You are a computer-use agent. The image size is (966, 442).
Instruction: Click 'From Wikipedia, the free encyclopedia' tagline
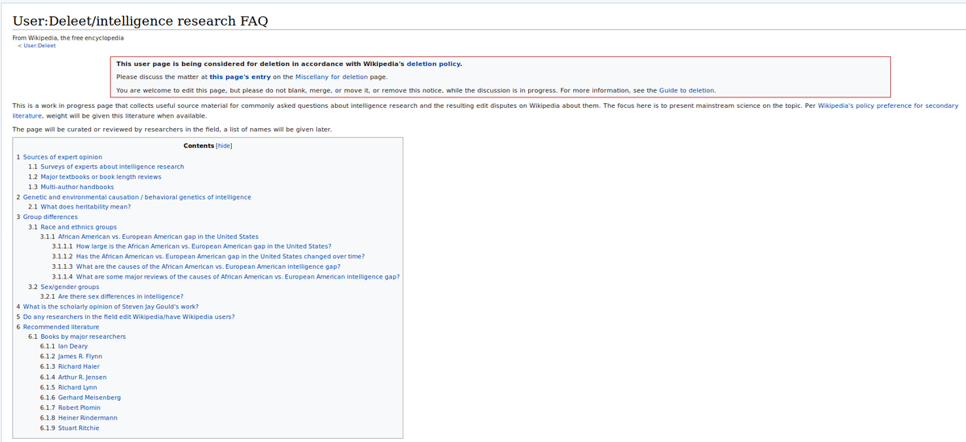(x=68, y=37)
